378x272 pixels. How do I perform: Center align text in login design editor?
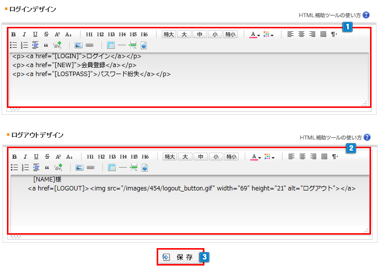(301, 34)
